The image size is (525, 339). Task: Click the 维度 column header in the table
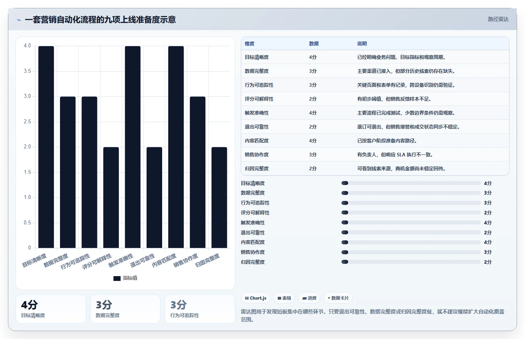[250, 43]
